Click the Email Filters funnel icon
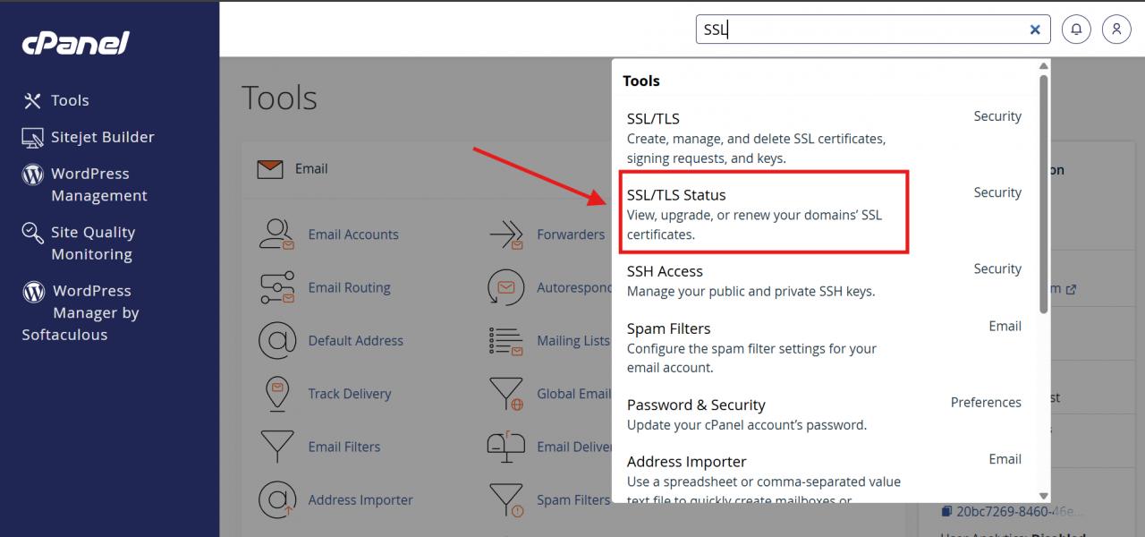1145x537 pixels. 276,447
